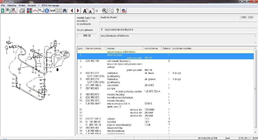Click the poz column header
Screen dimensions: 258x140
(x=81, y=48)
